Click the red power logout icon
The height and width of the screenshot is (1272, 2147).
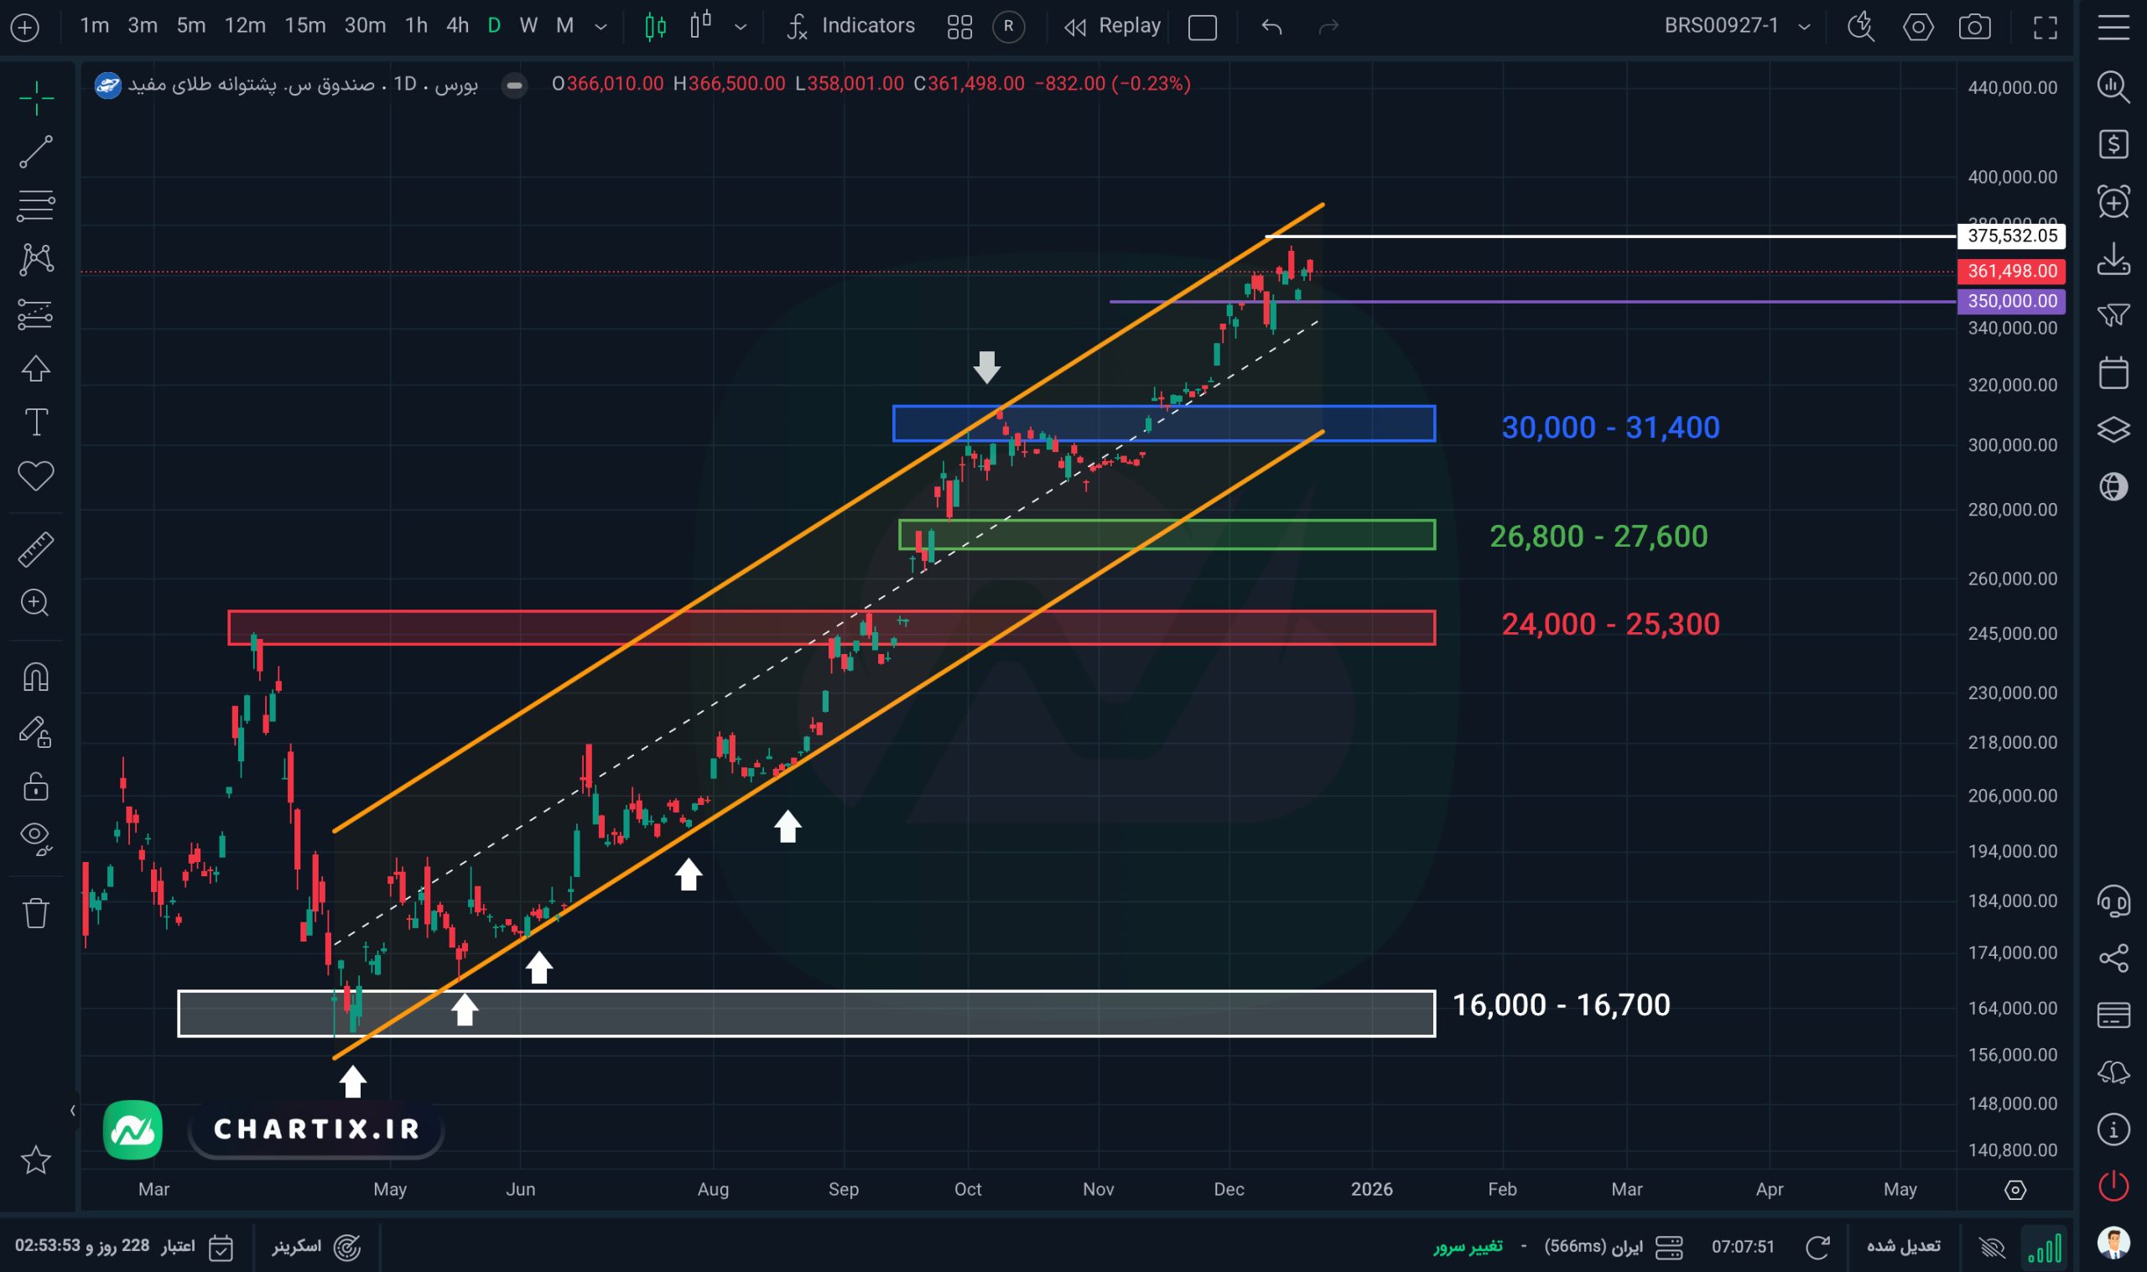point(2113,1186)
